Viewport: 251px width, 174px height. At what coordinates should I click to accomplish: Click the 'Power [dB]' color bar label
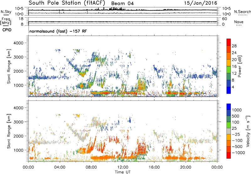point(239,66)
